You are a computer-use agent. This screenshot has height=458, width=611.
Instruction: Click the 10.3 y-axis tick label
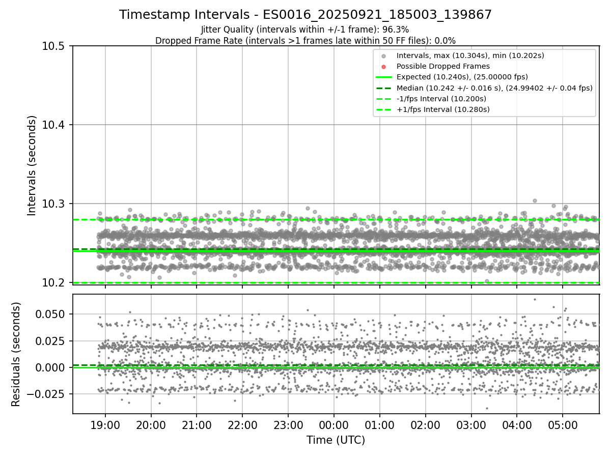pyautogui.click(x=54, y=204)
